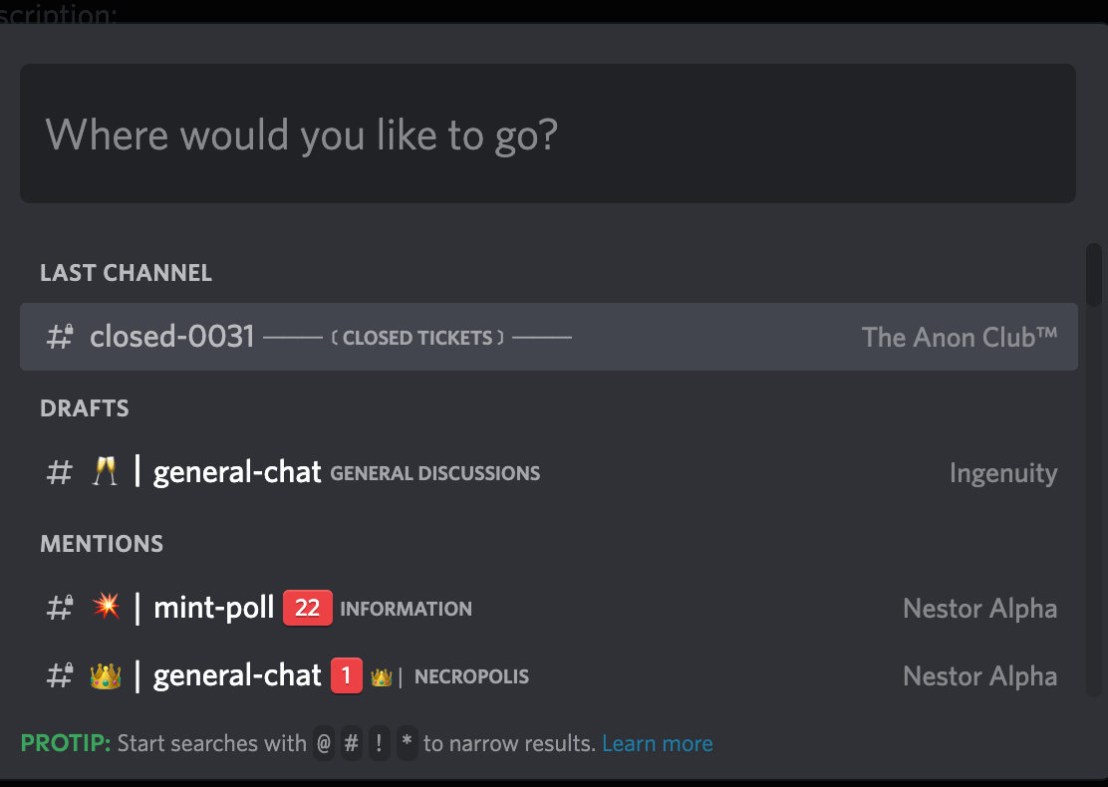Click the CLOSED TICKETS category label

click(417, 338)
